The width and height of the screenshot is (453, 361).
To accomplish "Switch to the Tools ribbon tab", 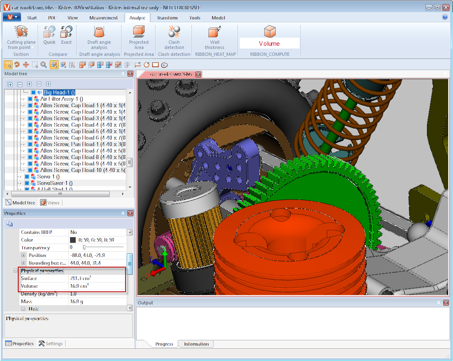I will point(195,18).
